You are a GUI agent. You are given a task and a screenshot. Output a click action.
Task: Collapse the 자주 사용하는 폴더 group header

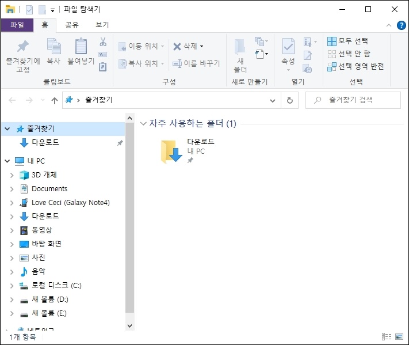point(143,123)
